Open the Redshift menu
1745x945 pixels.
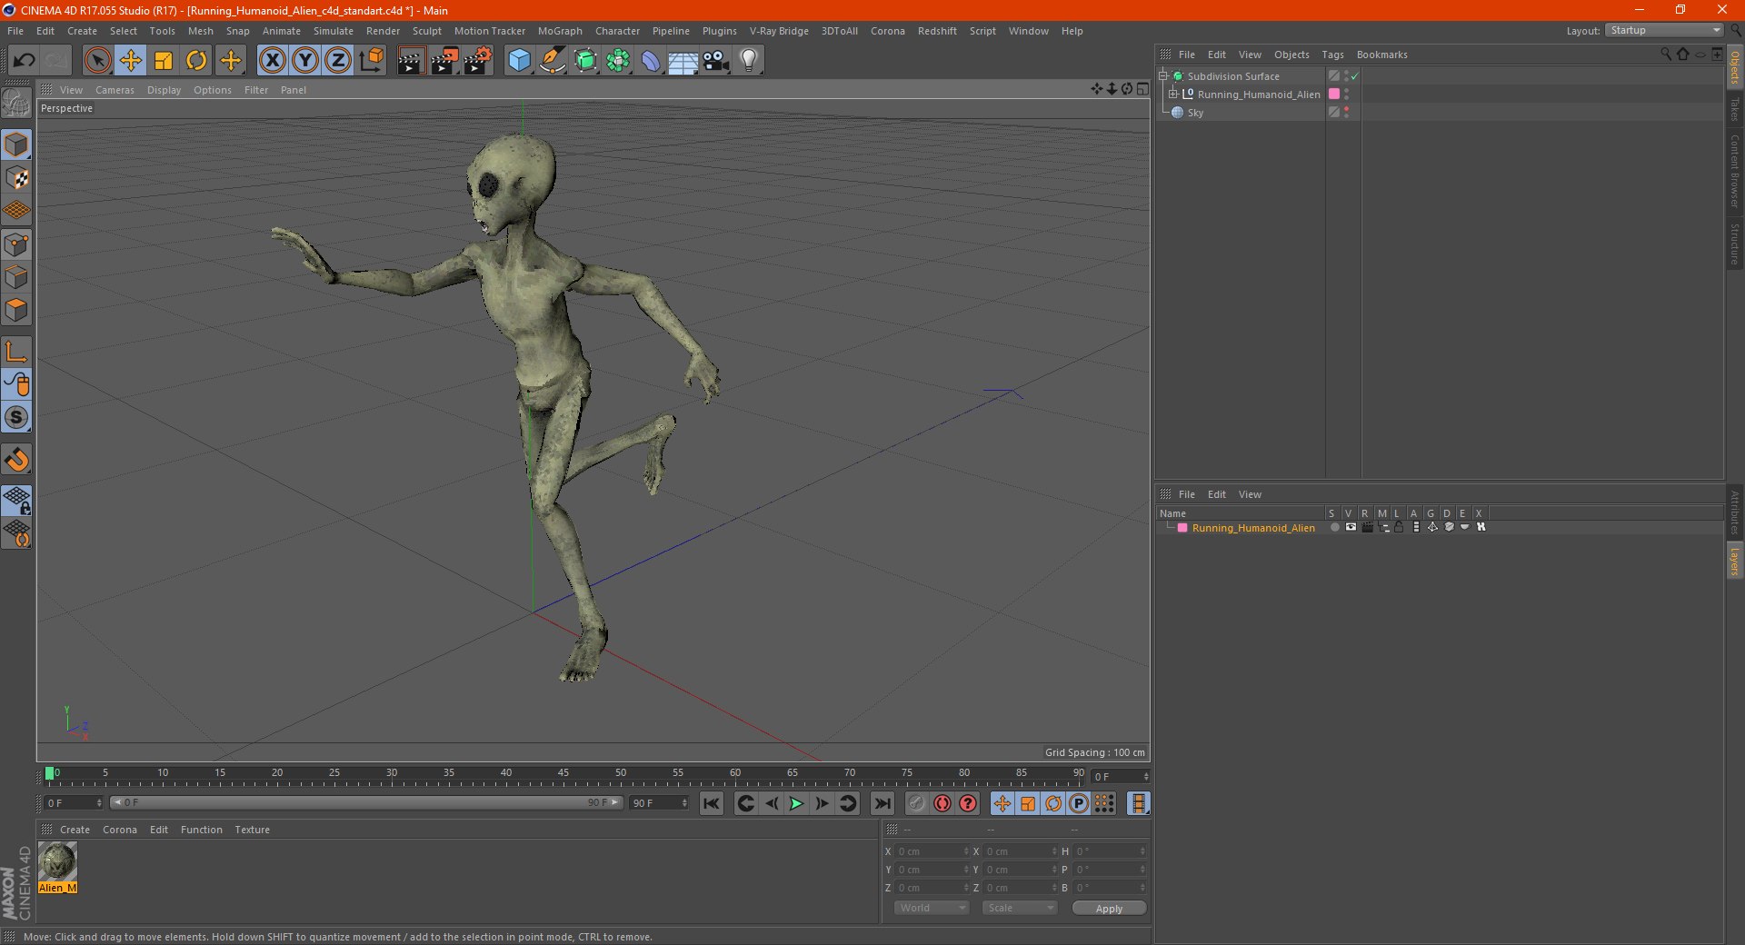pyautogui.click(x=937, y=31)
